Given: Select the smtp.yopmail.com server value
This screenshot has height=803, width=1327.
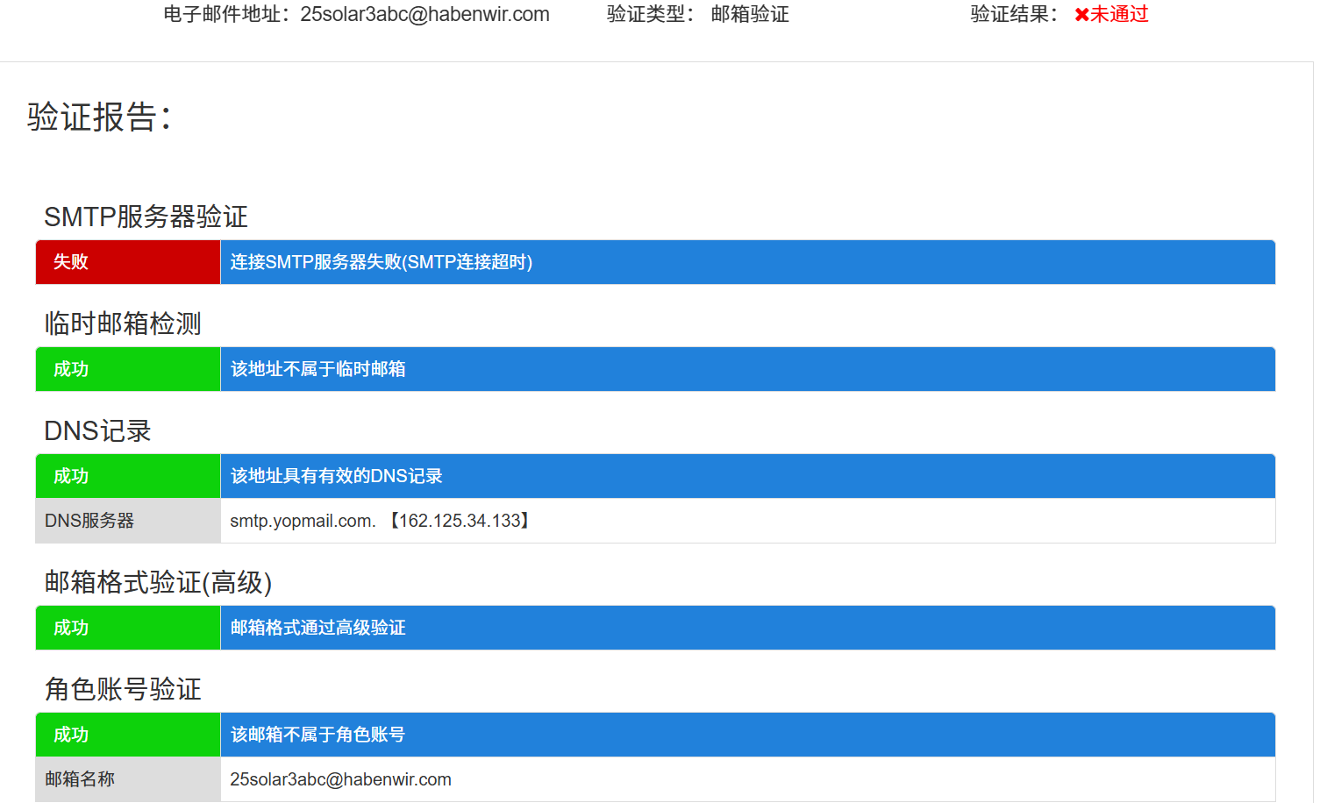Looking at the screenshot, I should pos(382,521).
